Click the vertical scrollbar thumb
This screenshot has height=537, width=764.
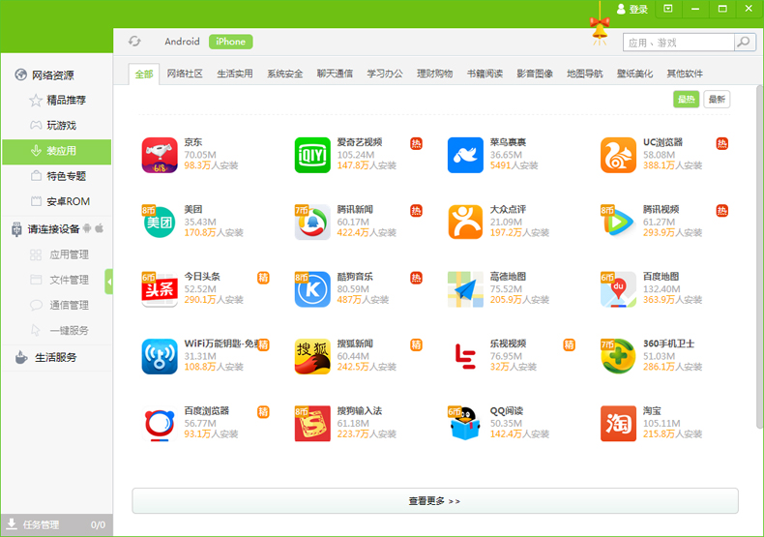[759, 257]
